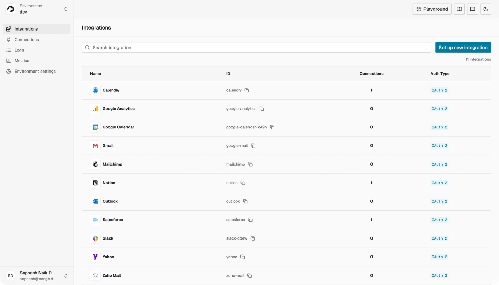The height and width of the screenshot is (285, 499).
Task: Click Set up new integration
Action: click(x=463, y=48)
